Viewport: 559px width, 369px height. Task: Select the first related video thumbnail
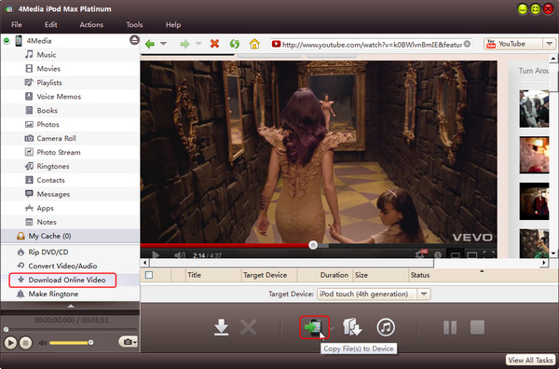[534, 108]
